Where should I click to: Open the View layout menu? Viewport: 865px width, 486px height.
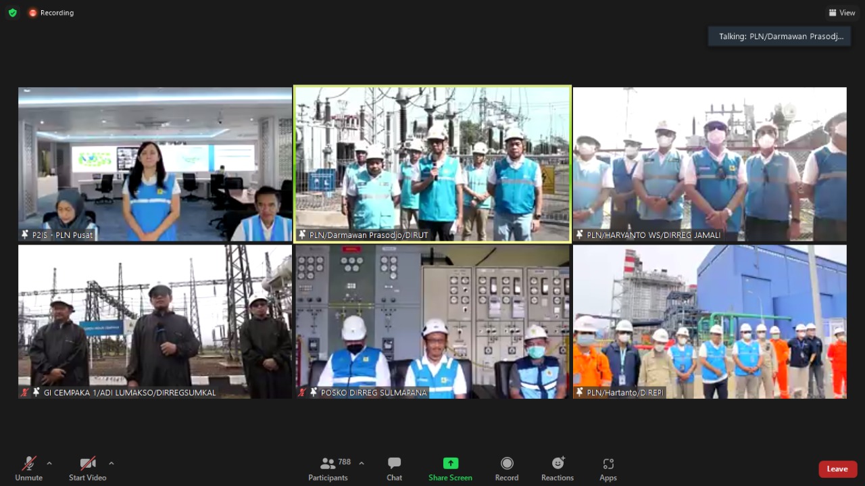[x=841, y=13]
